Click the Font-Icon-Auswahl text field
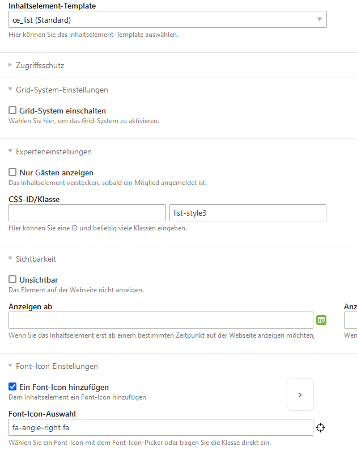 pos(161,427)
